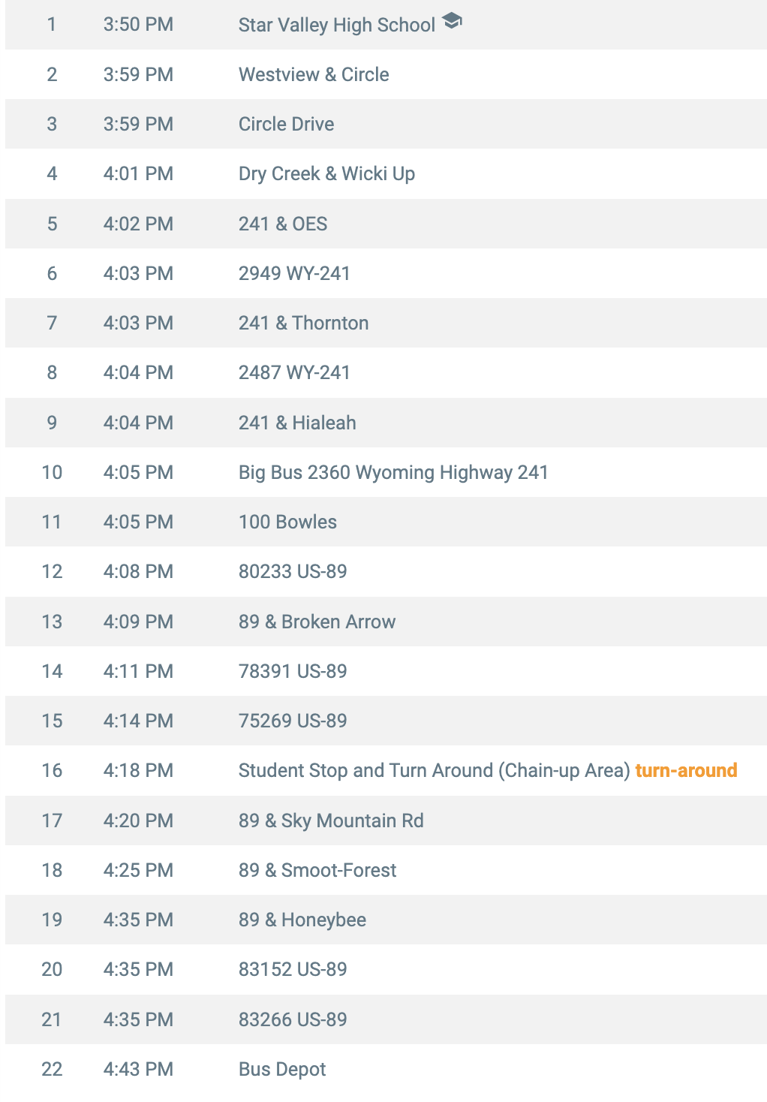Viewport: 767px width, 1102px height.
Task: Select the Westview & Circle stop
Action: pos(314,74)
